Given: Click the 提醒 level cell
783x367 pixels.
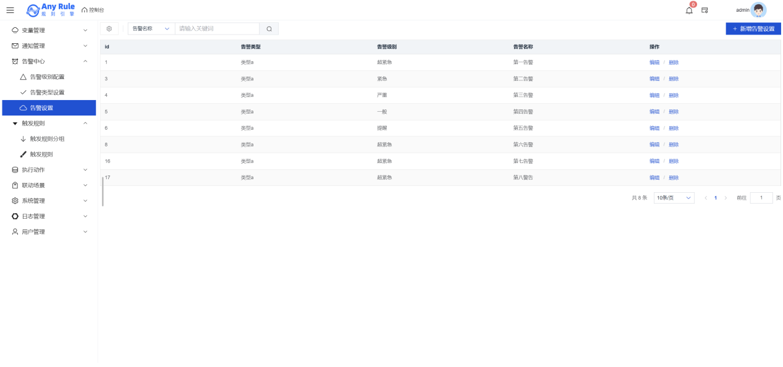Looking at the screenshot, I should point(382,128).
